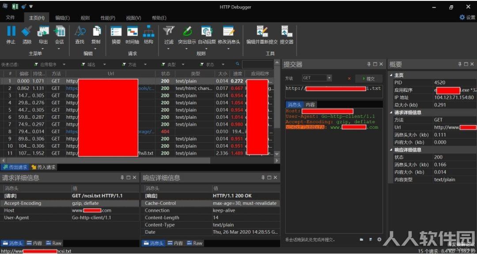Switch to 内容 tab in submitter
The image size is (477, 254).
310,105
